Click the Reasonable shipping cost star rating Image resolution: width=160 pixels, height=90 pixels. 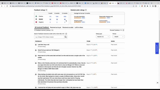point(102,18)
